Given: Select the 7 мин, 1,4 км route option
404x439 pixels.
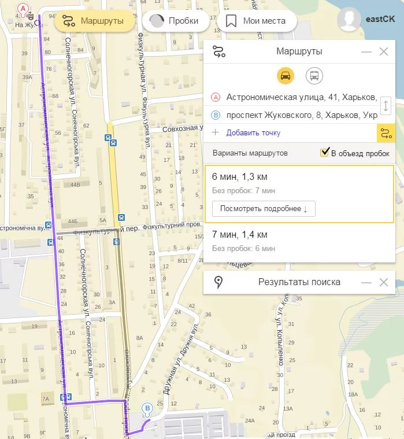Looking at the screenshot, I should tap(299, 241).
